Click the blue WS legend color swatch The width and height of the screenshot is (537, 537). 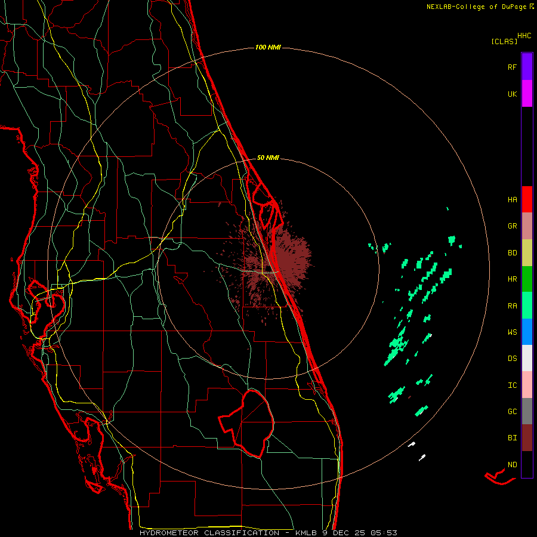point(527,332)
